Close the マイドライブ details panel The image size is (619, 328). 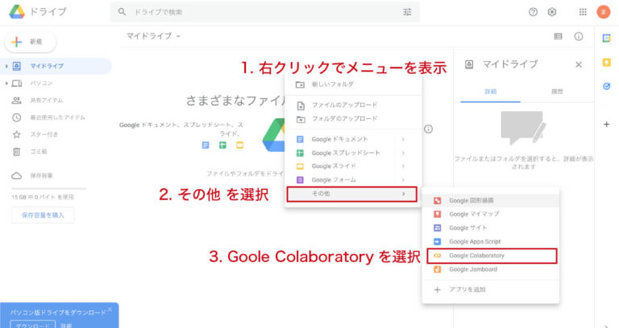coord(579,64)
